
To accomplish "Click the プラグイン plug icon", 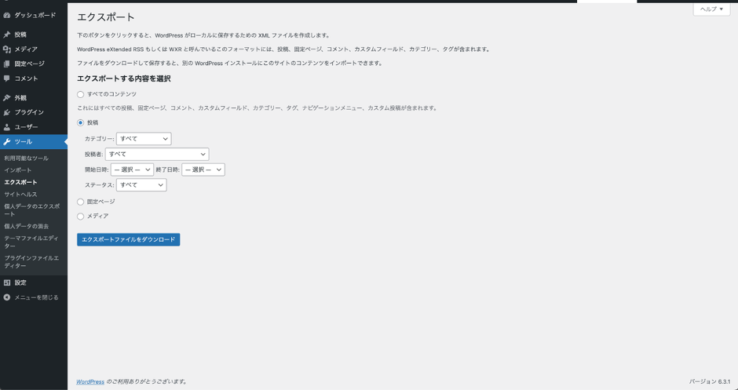I will 6,112.
